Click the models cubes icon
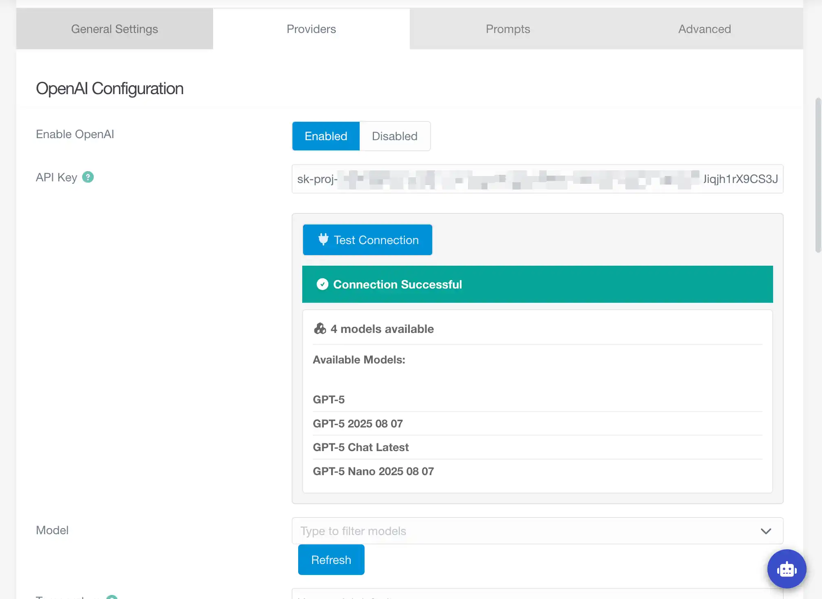Viewport: 822px width, 599px height. (x=320, y=329)
